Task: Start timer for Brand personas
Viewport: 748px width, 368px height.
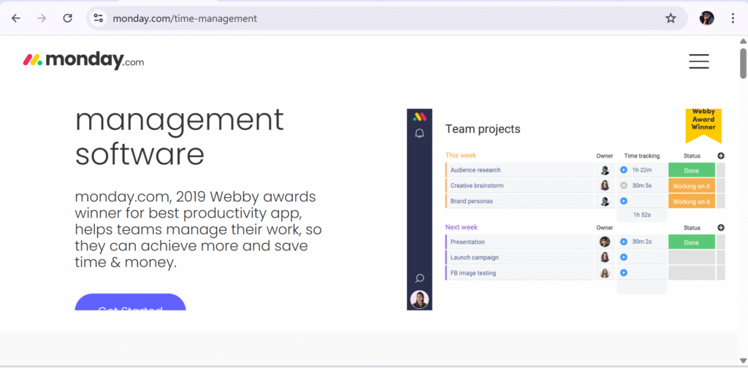Action: 624,202
